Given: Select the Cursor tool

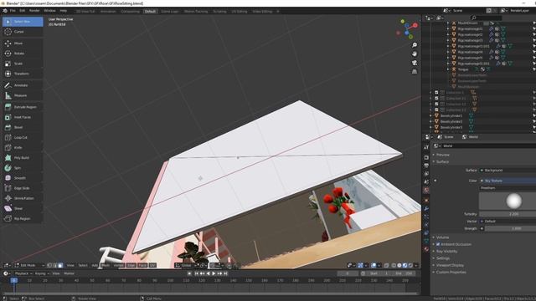Looking at the screenshot, I should (23, 32).
